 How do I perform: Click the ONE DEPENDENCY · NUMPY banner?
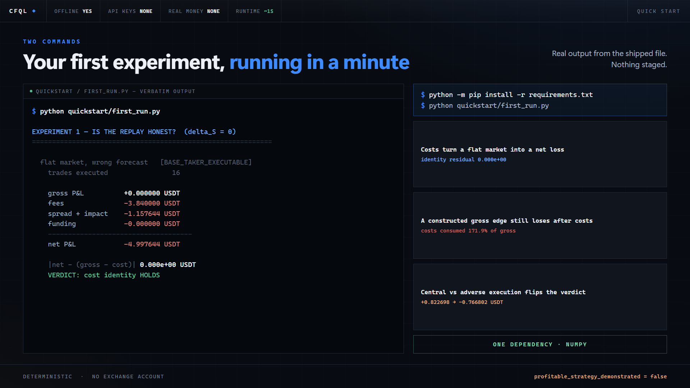click(540, 344)
